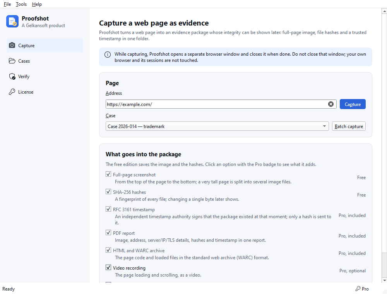Click 'Pro, included' badge for PDF report

tap(352, 236)
